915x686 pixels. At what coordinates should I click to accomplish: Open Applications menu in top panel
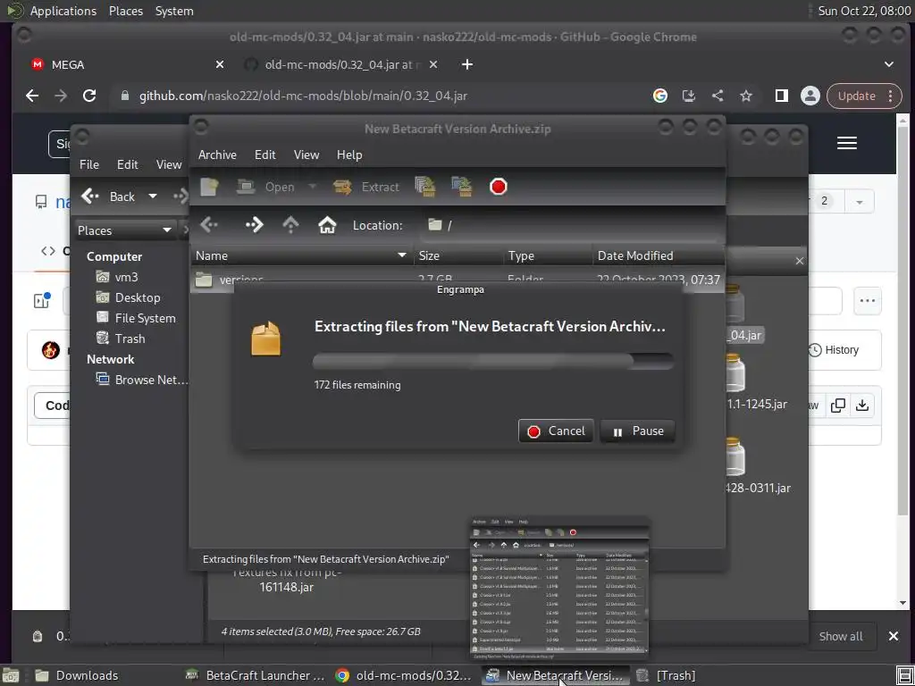[x=63, y=11]
